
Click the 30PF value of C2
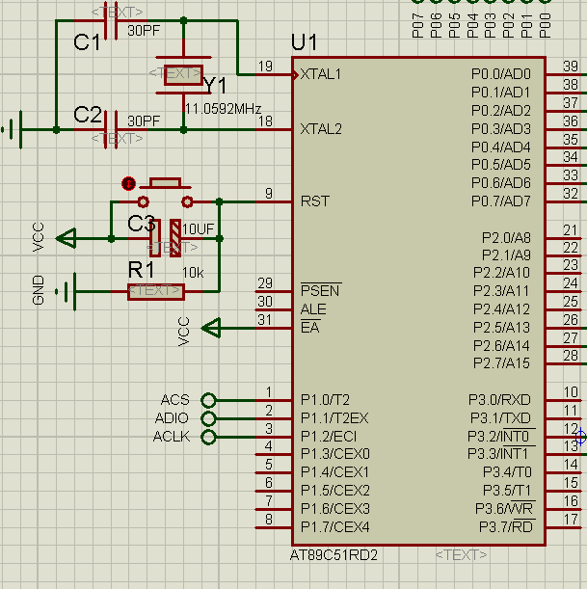(144, 120)
